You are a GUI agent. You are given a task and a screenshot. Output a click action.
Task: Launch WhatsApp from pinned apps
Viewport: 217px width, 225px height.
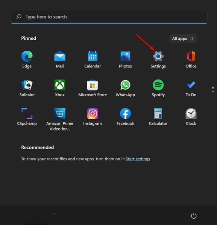pyautogui.click(x=125, y=88)
